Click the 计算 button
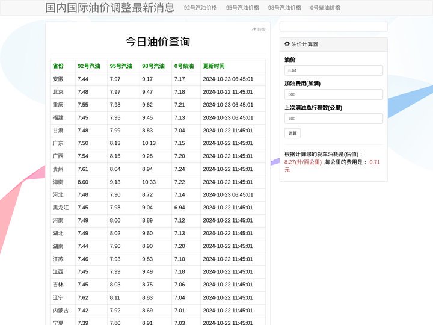433x325 pixels. [292, 134]
